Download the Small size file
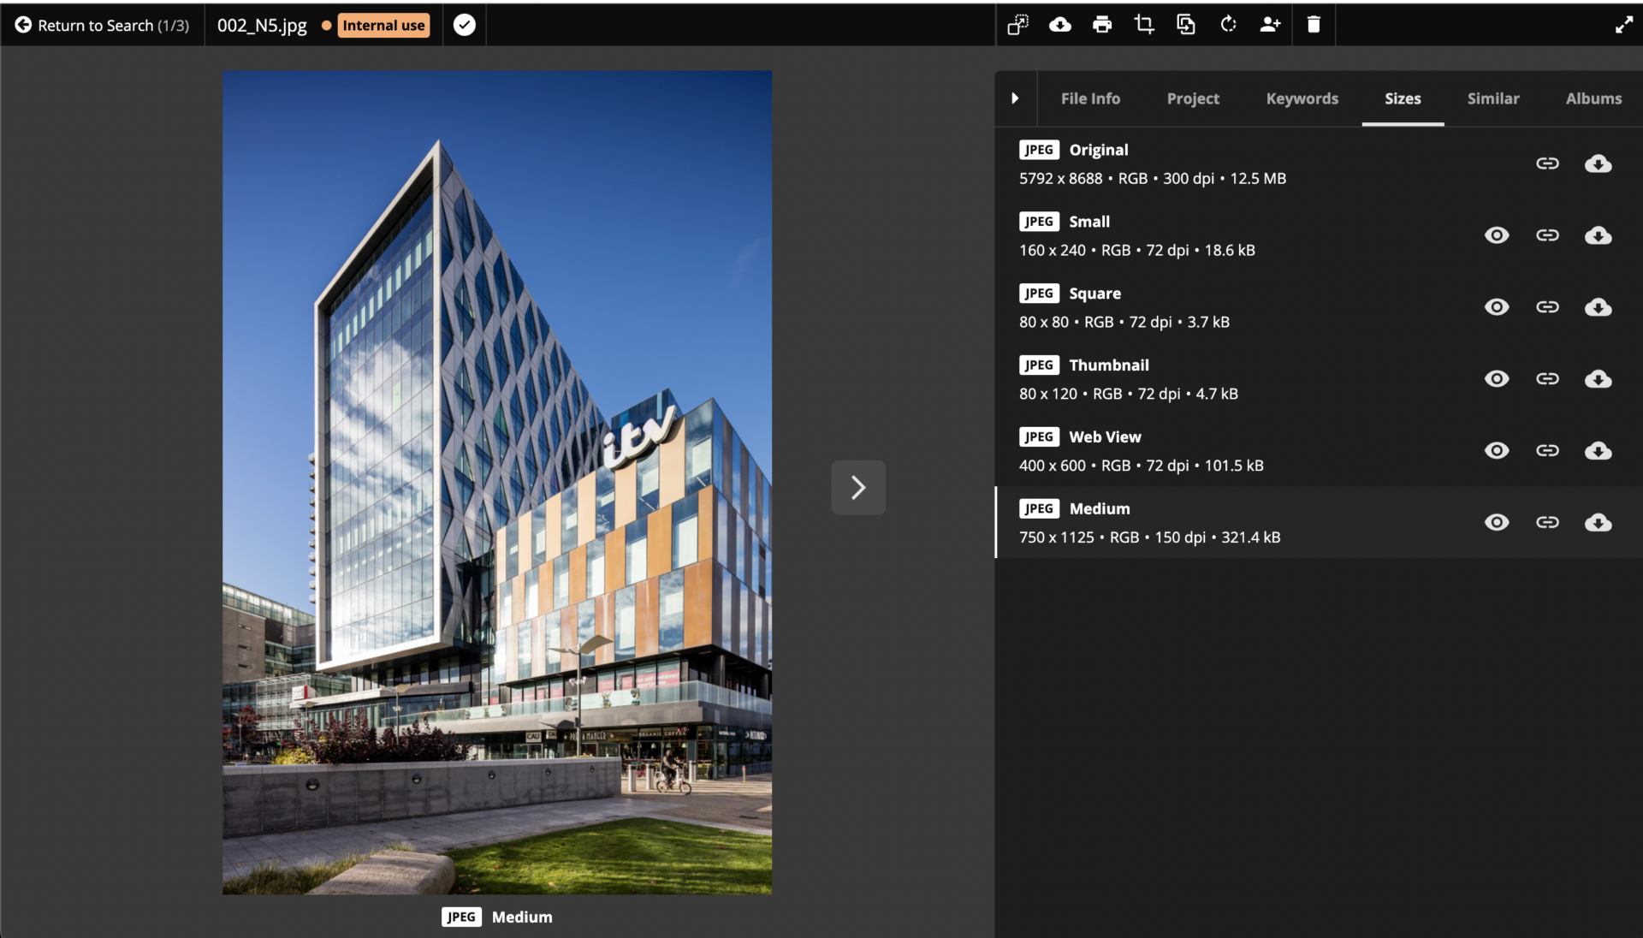Screen dimensions: 1643x938 1598,235
